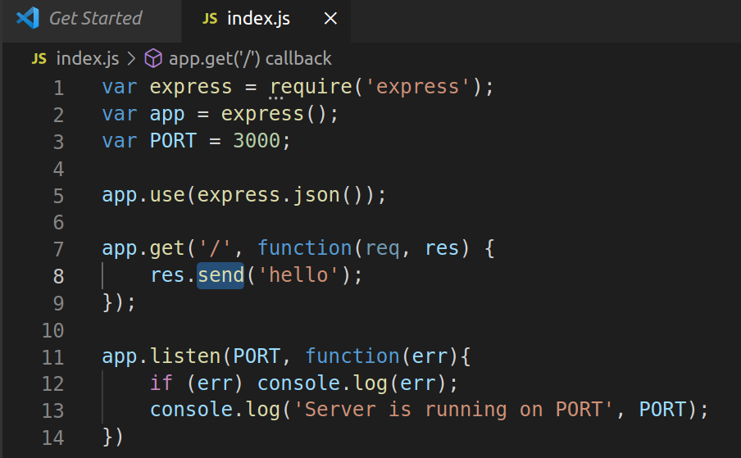Click line number 14 in gutter
The width and height of the screenshot is (741, 458).
pos(52,438)
